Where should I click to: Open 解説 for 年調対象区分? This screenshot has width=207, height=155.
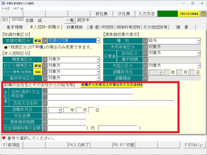(38, 41)
